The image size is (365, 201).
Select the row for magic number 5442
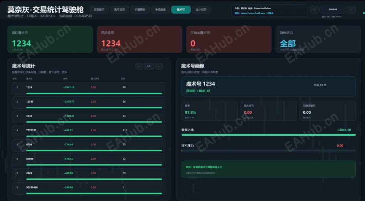click(x=89, y=117)
